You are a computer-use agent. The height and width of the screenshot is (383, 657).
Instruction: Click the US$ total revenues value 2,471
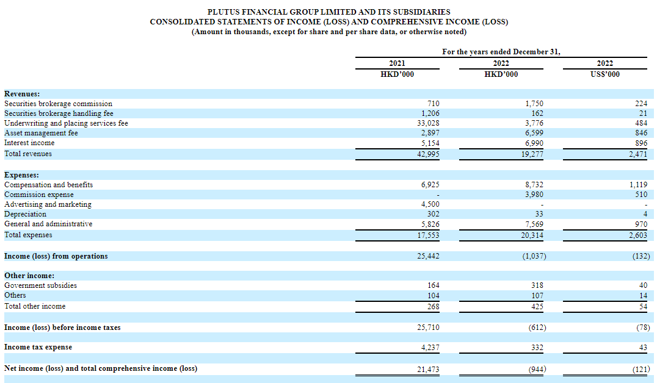pos(638,154)
